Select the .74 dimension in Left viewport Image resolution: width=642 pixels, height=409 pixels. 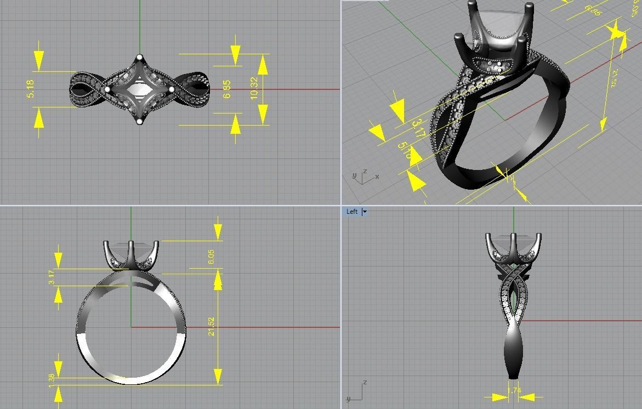514,390
